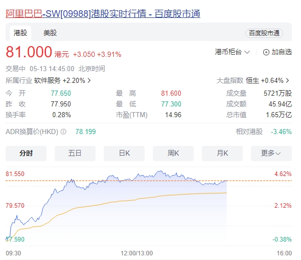Click the 最高 value 81.600
The height and width of the screenshot is (260, 301).
click(171, 93)
